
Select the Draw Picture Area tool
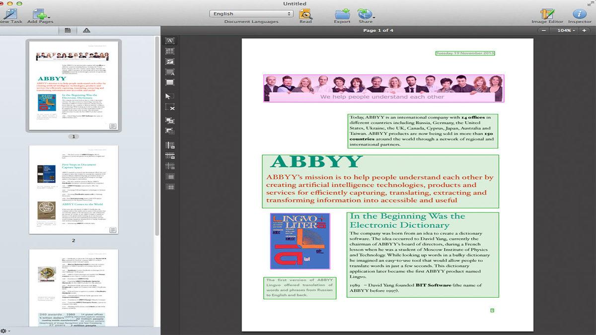[x=170, y=62]
